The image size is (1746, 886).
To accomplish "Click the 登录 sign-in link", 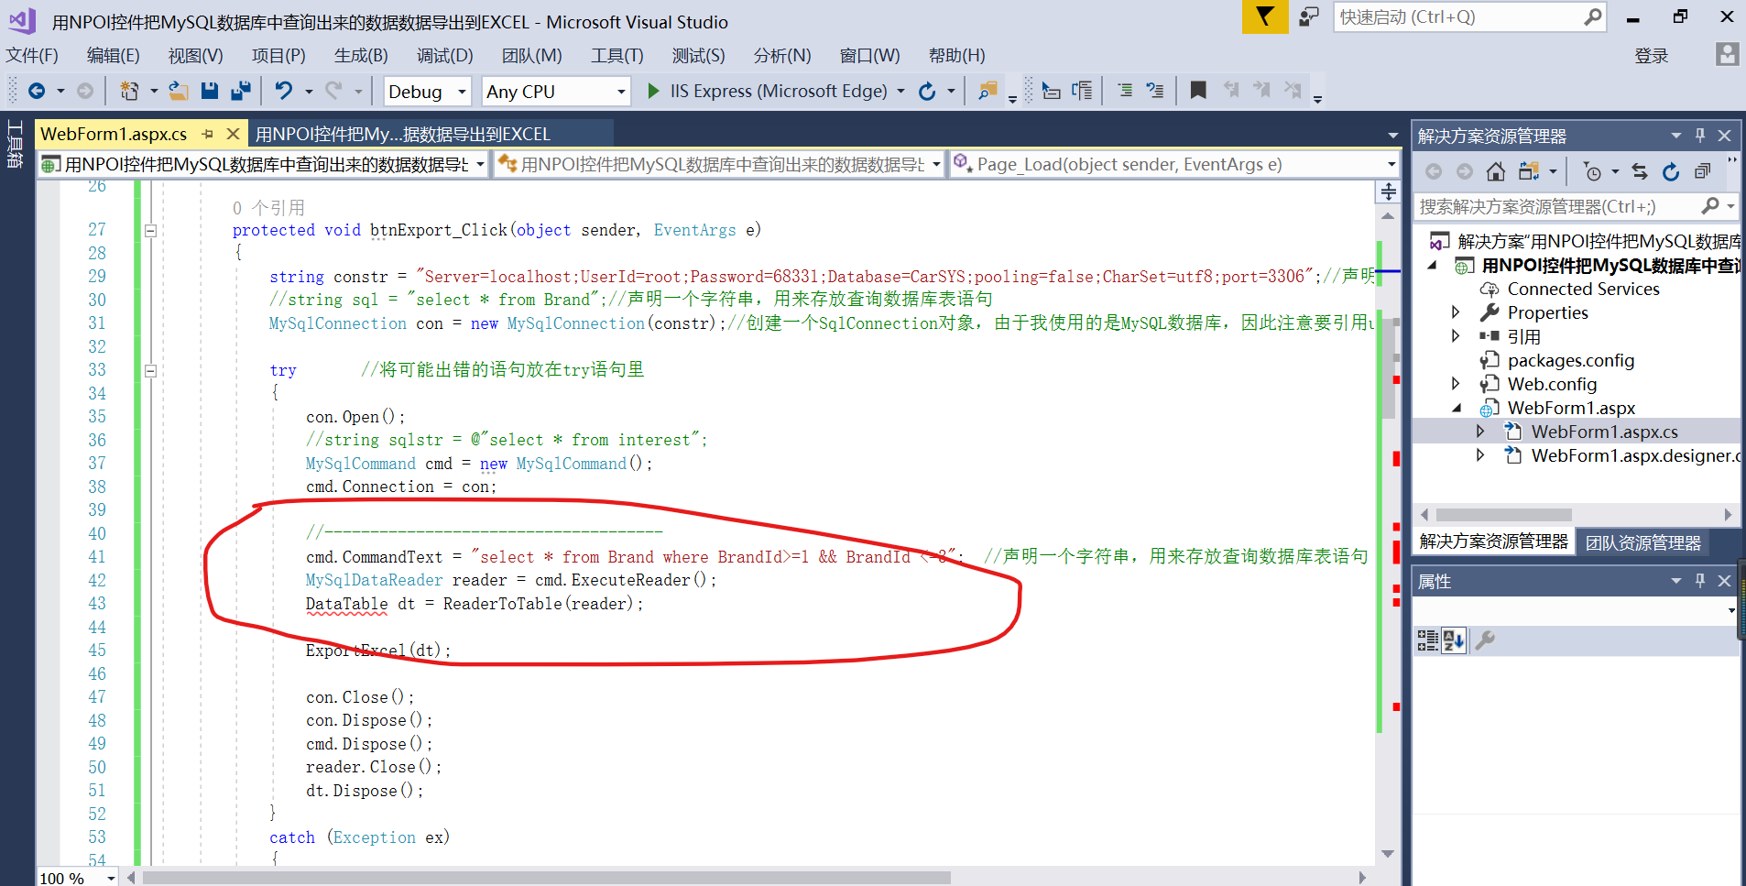I will 1653,56.
